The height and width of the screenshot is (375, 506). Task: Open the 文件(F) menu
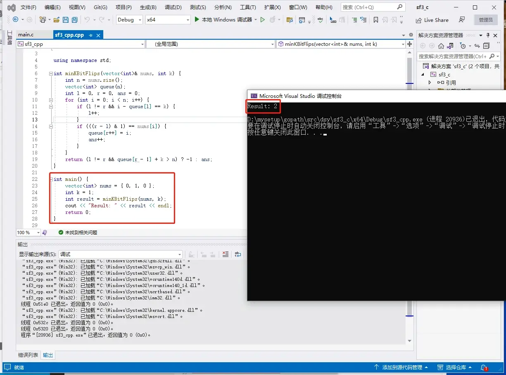point(29,7)
